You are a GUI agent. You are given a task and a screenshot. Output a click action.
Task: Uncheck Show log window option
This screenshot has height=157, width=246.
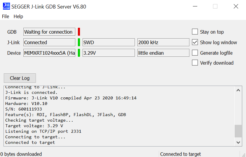point(195,42)
